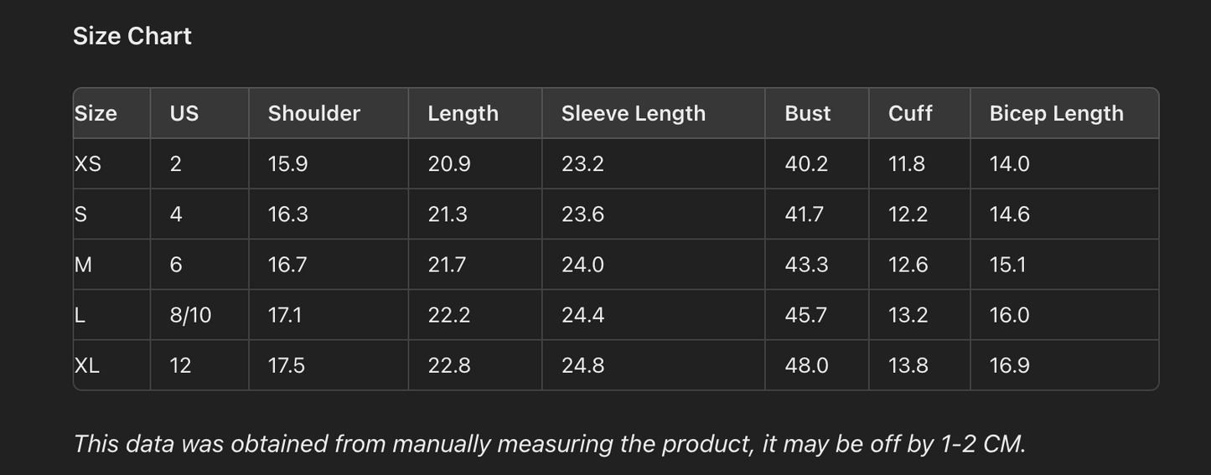Click the M size row label

83,265
